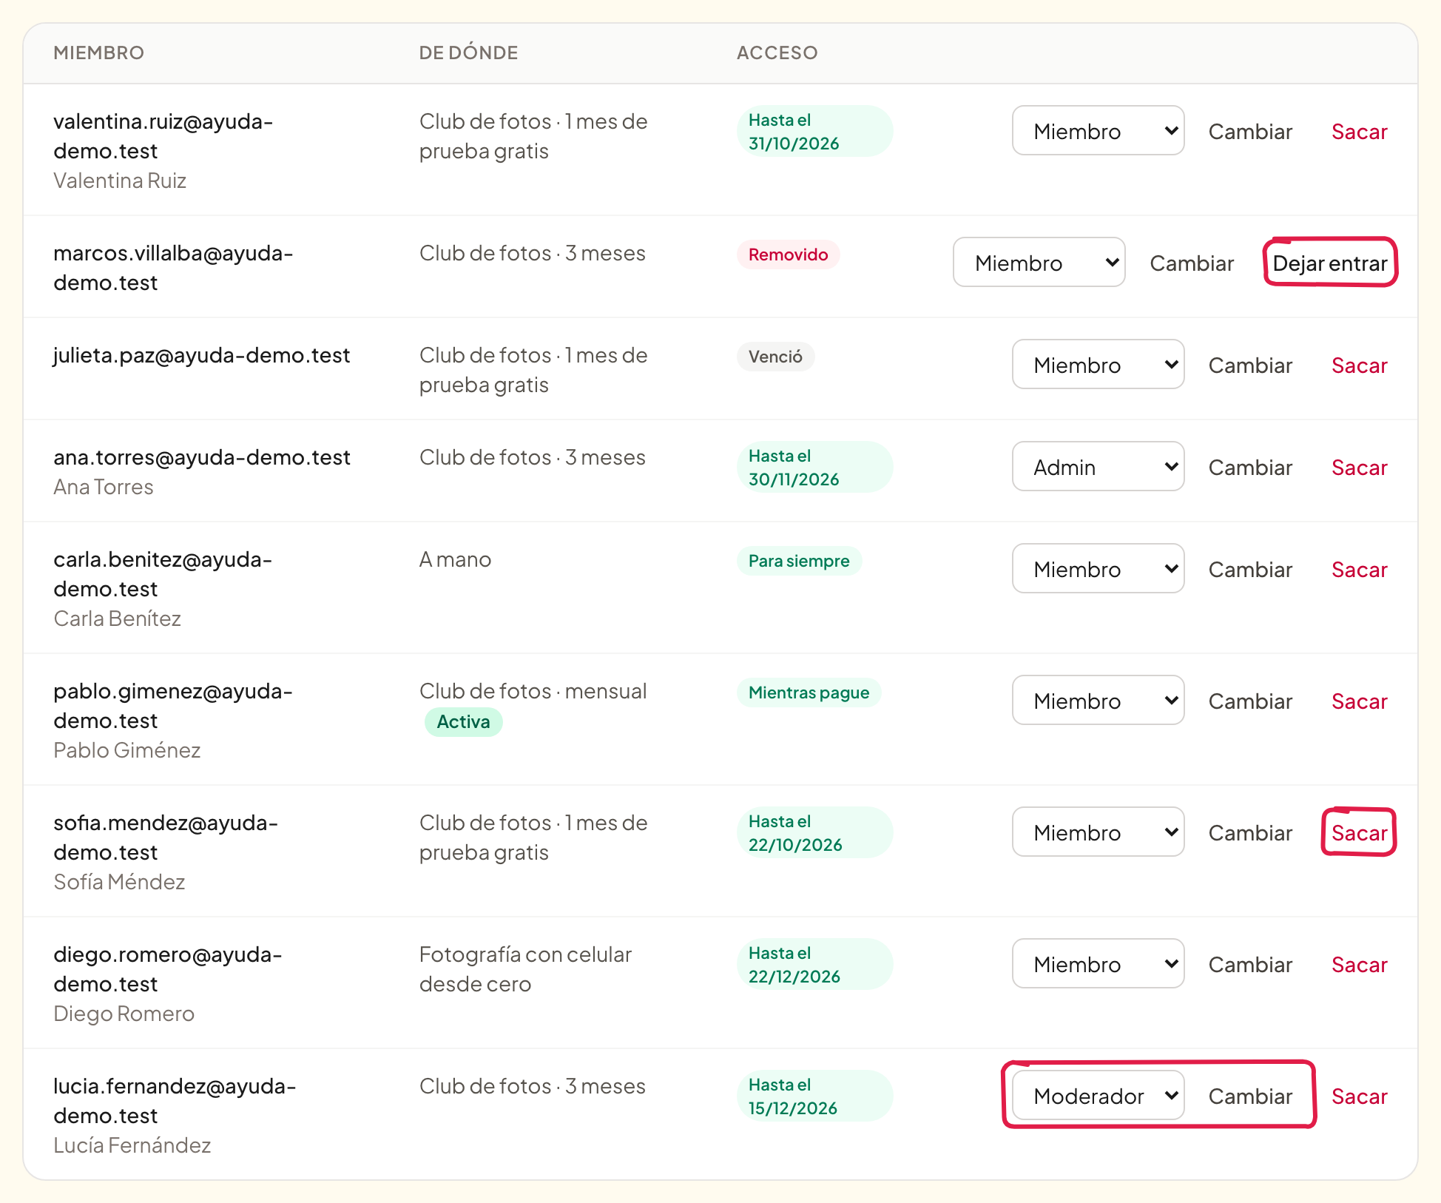Image resolution: width=1441 pixels, height=1203 pixels.
Task: Click the Activa subscription badge
Action: [463, 722]
